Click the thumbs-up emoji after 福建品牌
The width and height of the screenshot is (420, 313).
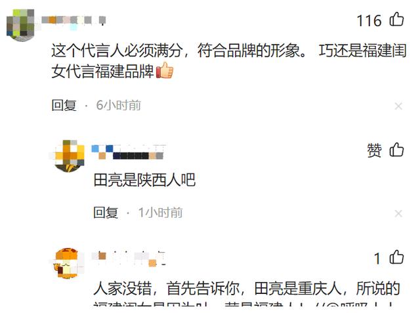(165, 70)
